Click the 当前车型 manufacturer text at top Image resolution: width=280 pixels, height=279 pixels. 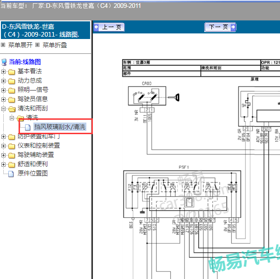pos(71,6)
